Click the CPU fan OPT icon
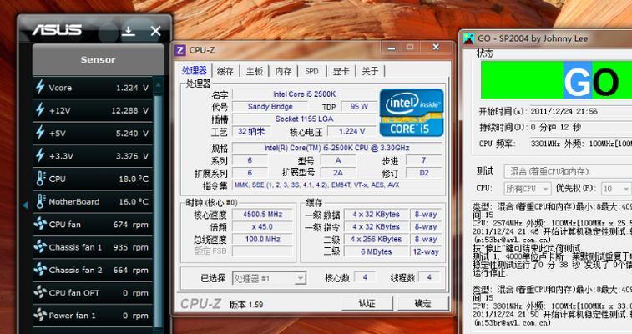 tap(40, 292)
